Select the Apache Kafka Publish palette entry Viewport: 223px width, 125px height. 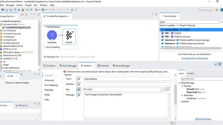(x=191, y=30)
